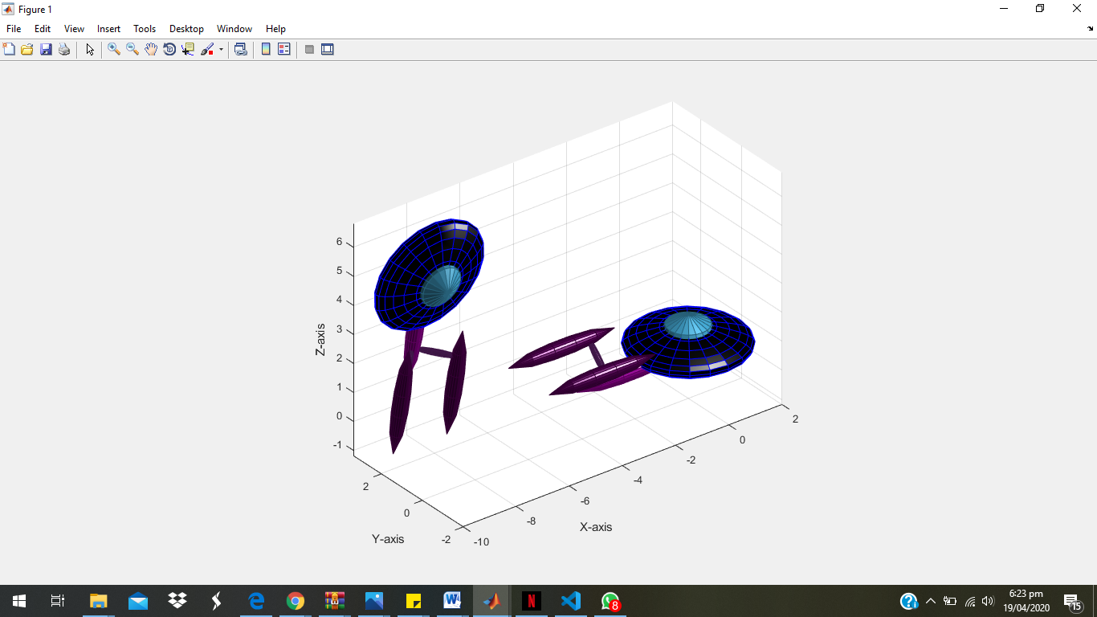
Task: Save the current figure
Action: (x=46, y=49)
